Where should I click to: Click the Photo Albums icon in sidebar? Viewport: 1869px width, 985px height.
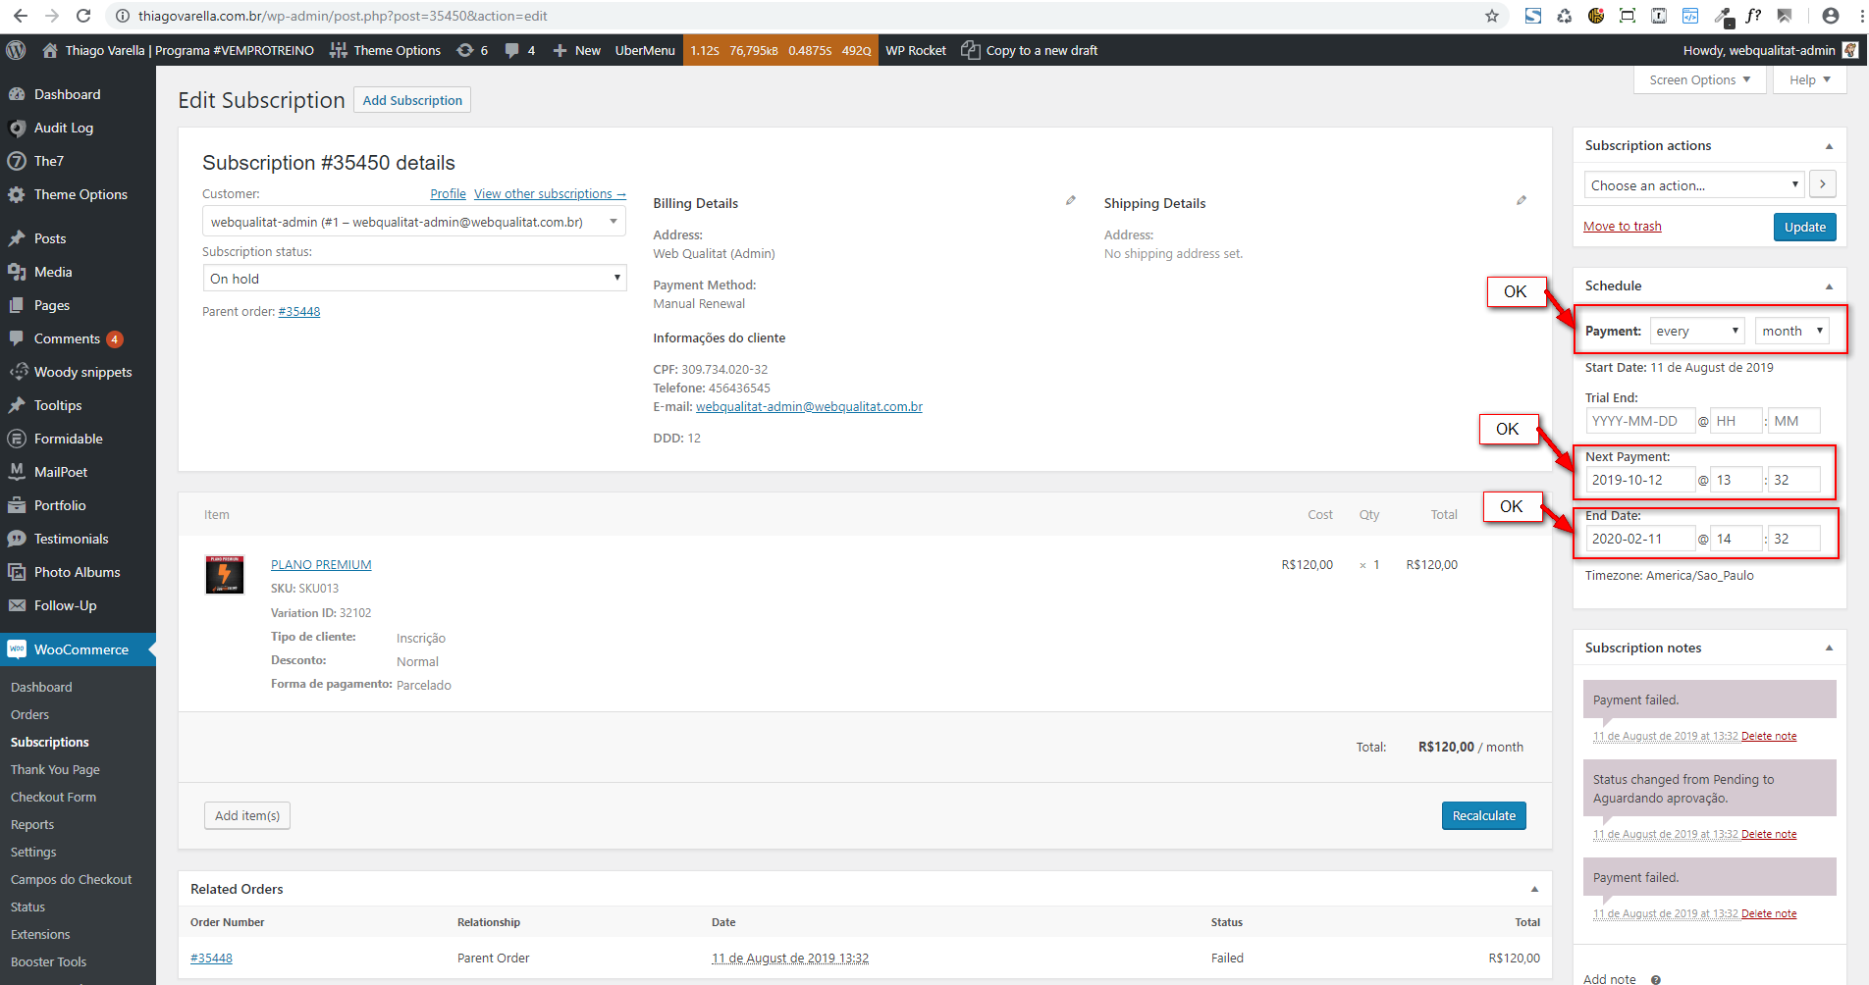click(17, 572)
